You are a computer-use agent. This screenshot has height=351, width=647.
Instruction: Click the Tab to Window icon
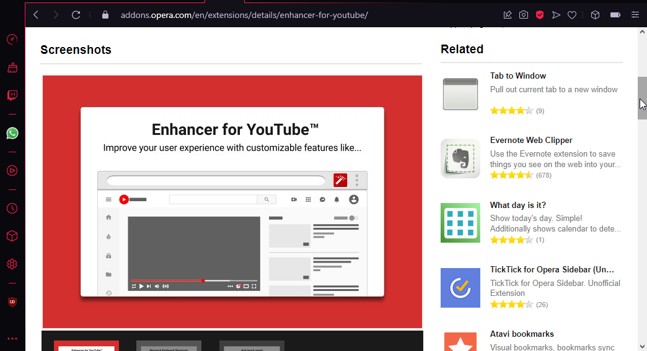(x=460, y=94)
